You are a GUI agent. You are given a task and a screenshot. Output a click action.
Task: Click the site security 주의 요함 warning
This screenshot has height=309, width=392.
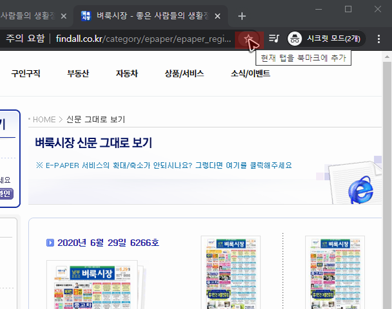pyautogui.click(x=25, y=39)
